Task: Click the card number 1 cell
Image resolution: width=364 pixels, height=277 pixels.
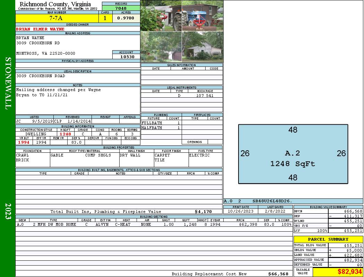Action: [105, 18]
